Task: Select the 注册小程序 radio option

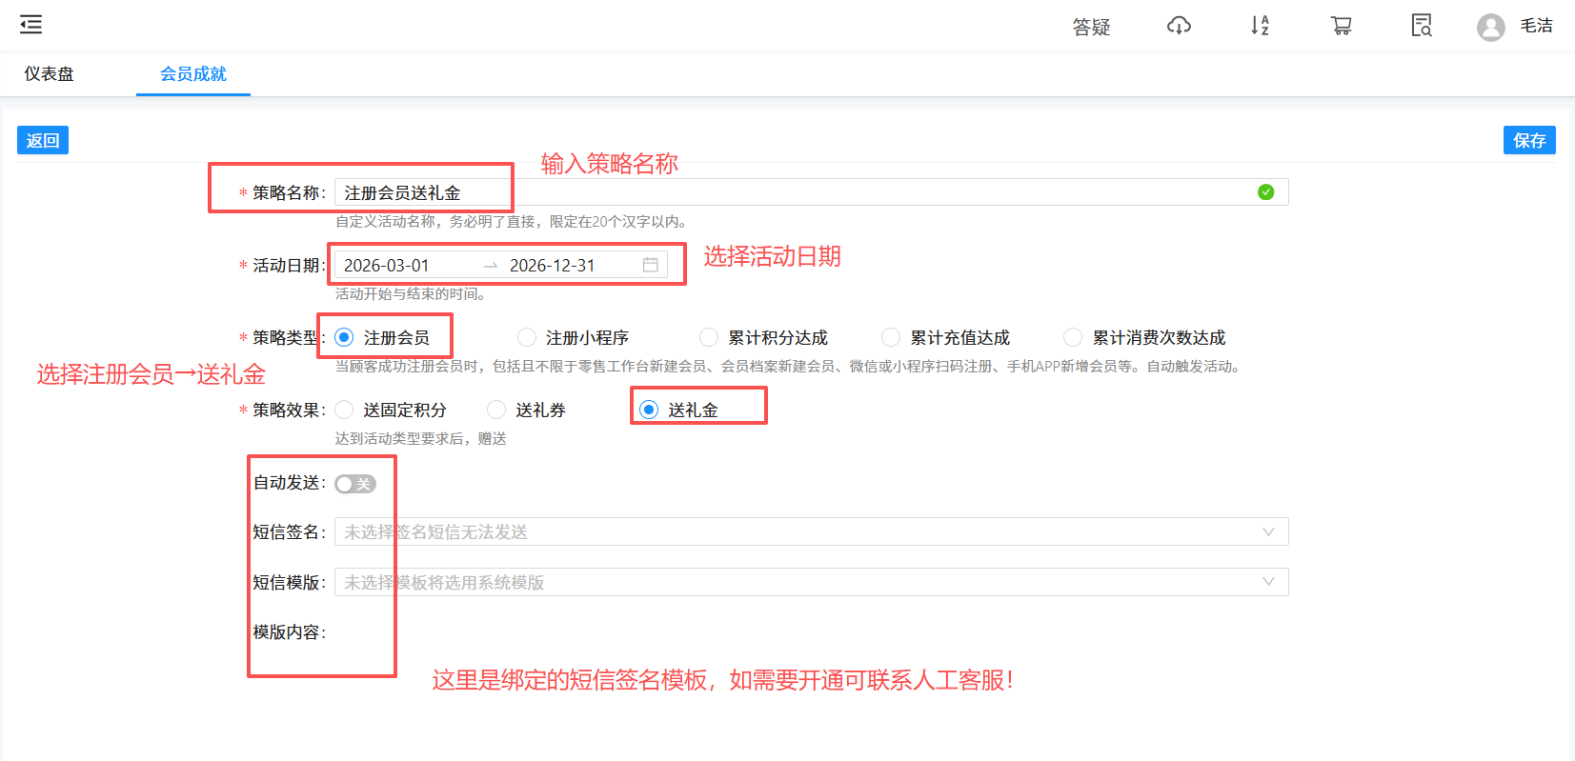Action: tap(527, 337)
